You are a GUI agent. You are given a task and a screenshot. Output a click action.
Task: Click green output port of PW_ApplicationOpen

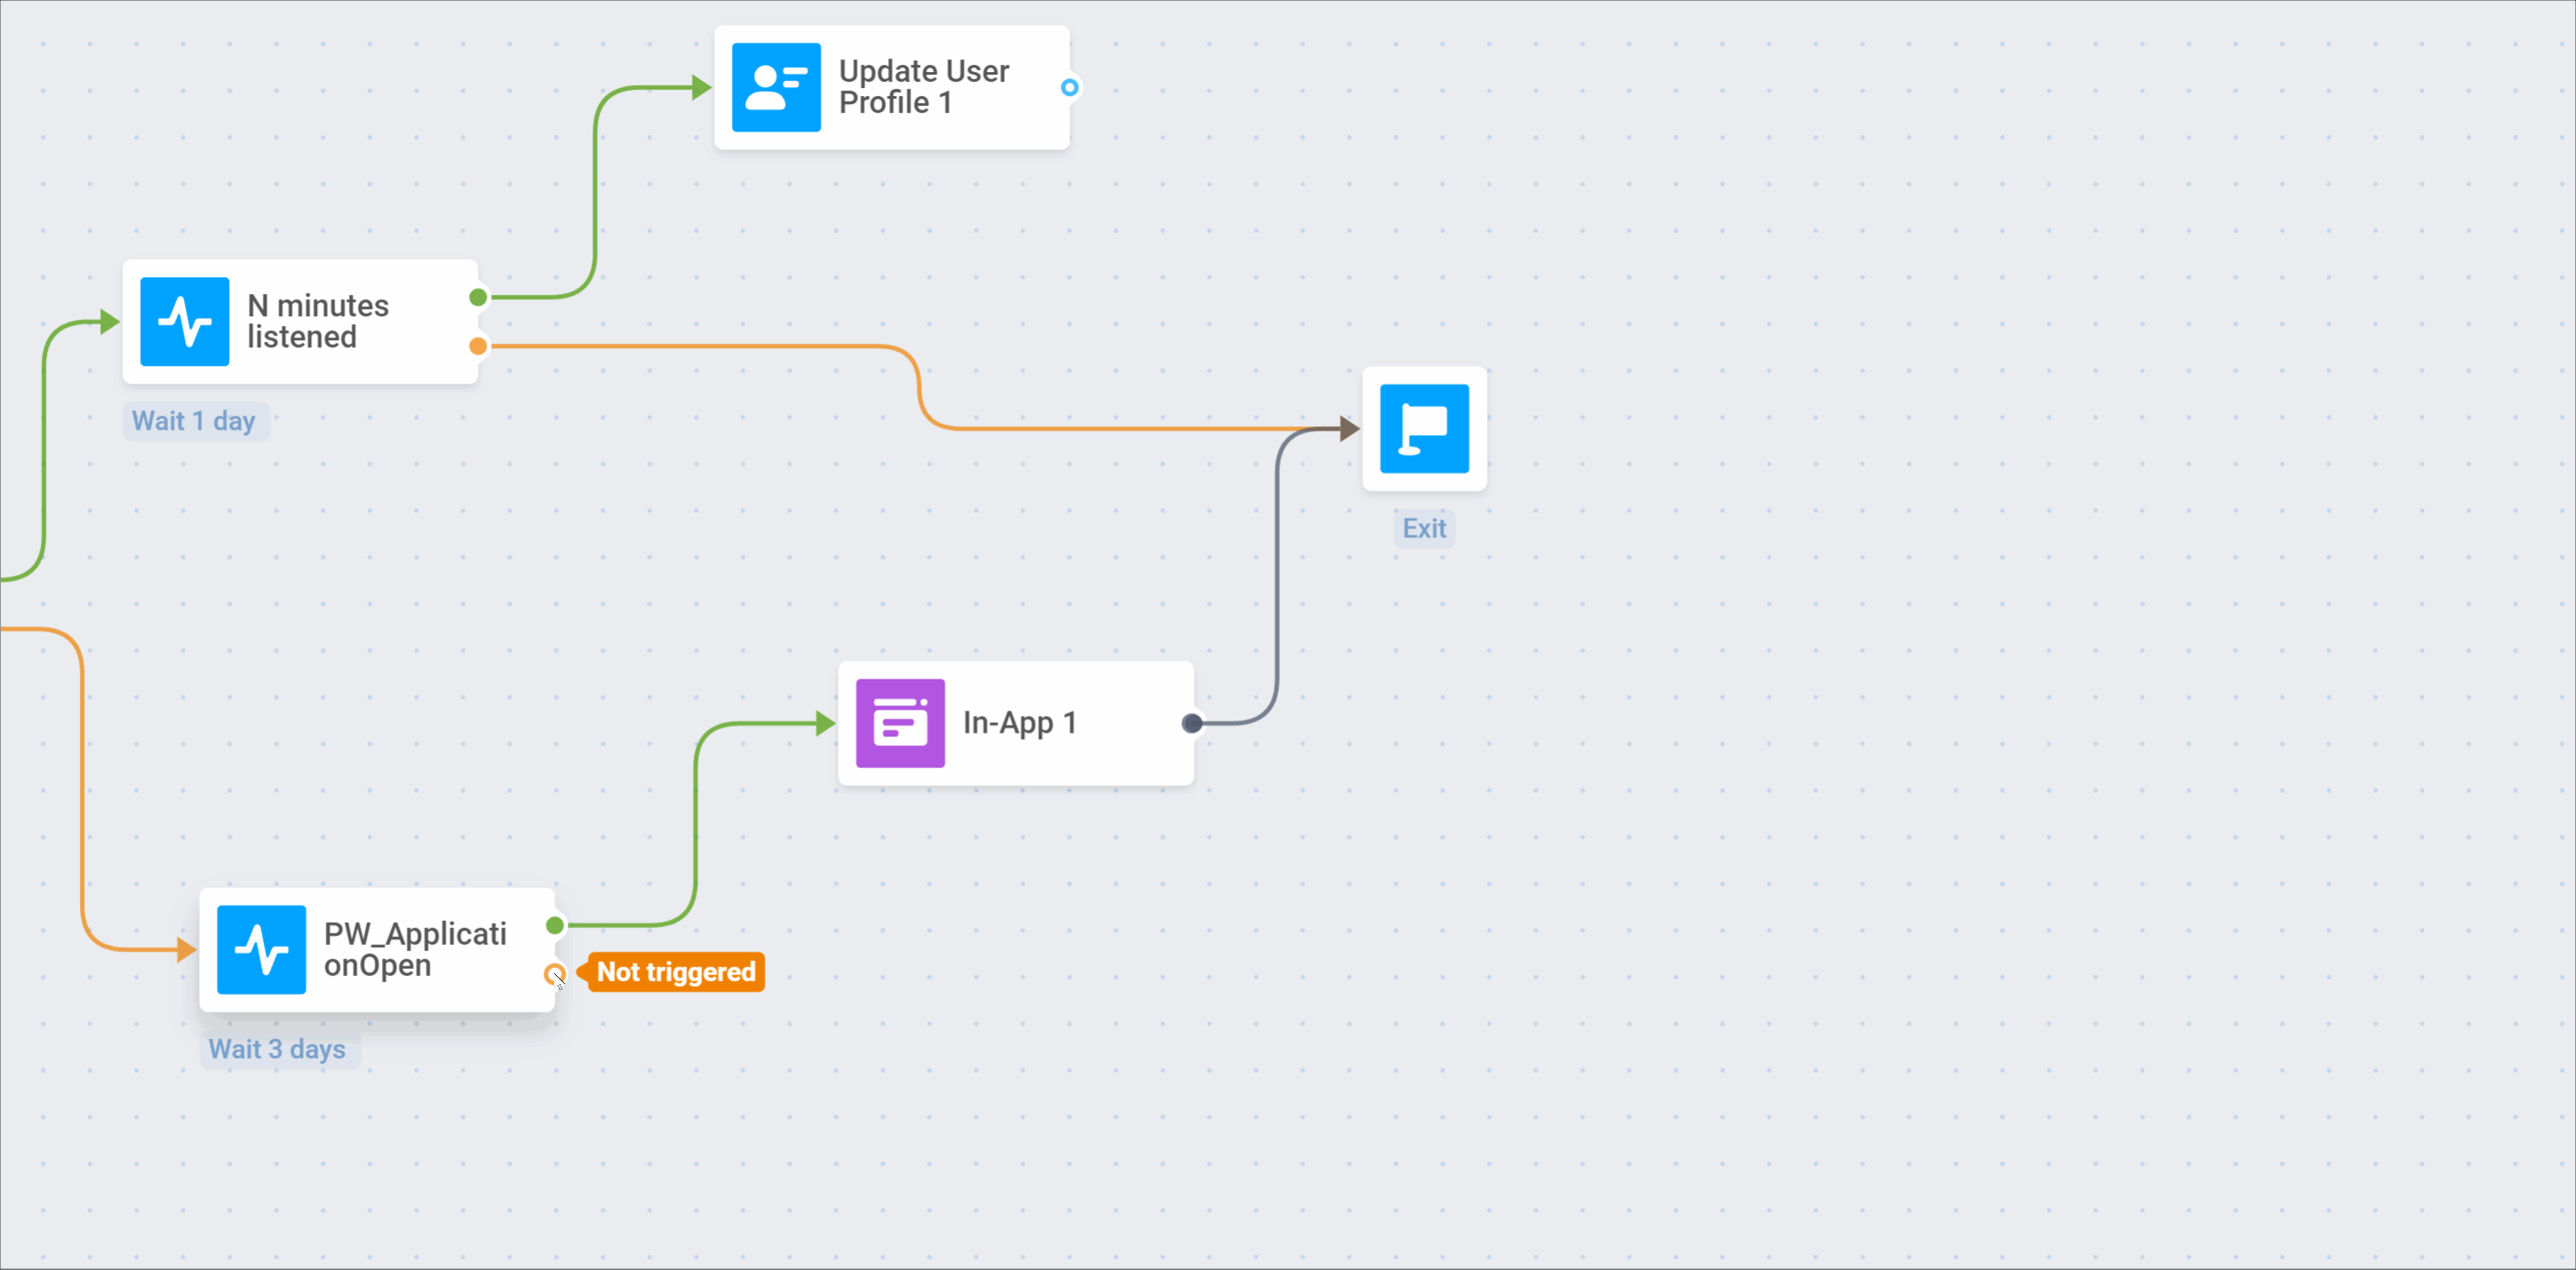555,925
